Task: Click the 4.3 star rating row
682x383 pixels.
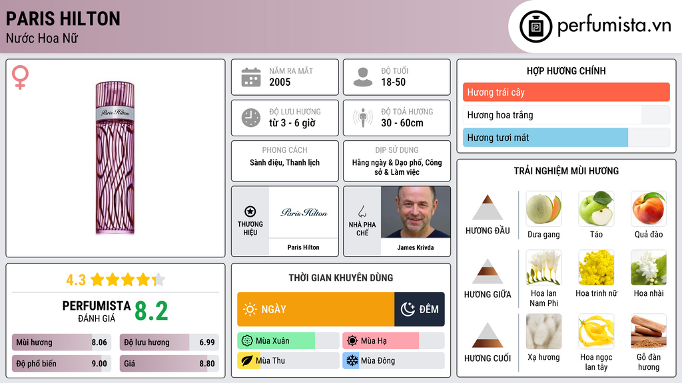Action: (x=115, y=280)
